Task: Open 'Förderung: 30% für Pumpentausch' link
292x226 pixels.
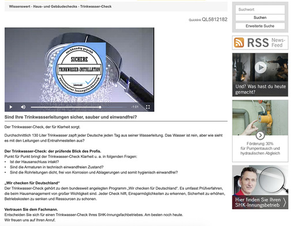Action: tap(260, 148)
